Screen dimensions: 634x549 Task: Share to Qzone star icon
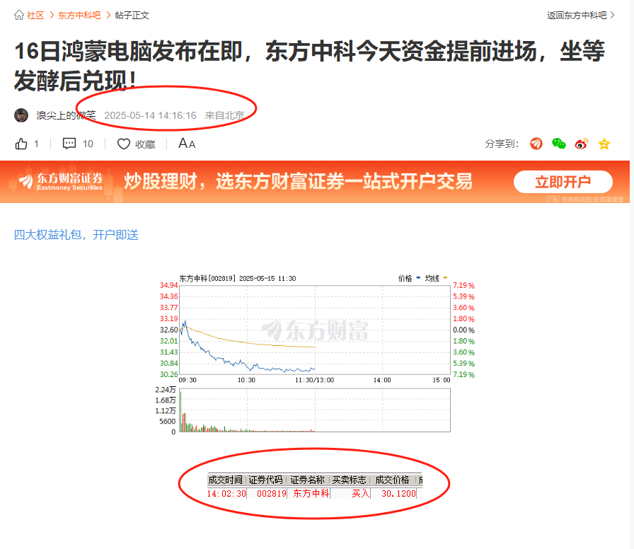(604, 144)
